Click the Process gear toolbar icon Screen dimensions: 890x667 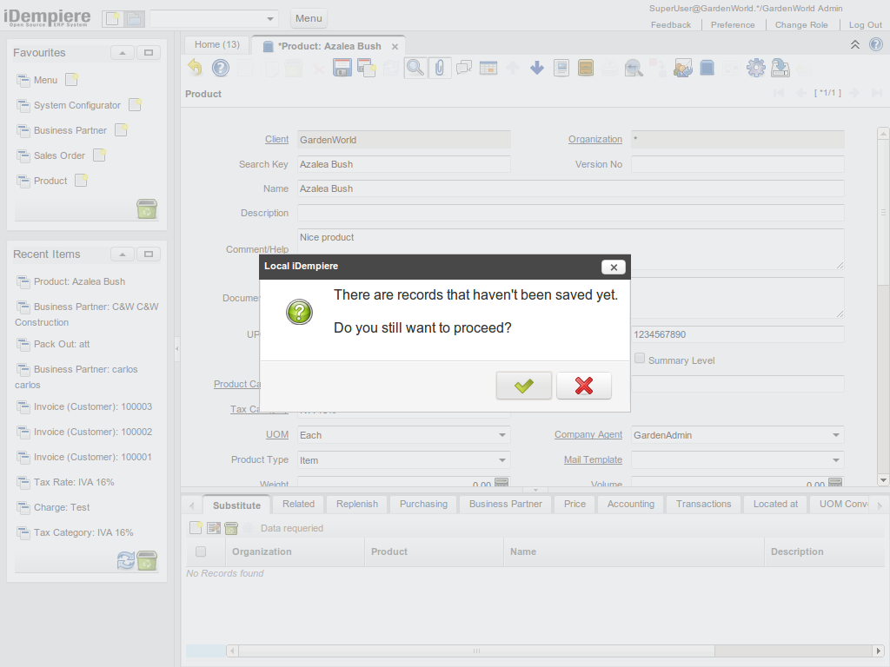pos(755,68)
